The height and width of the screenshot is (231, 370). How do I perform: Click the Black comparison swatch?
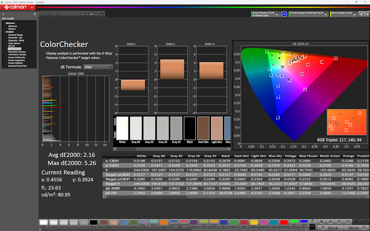(190, 128)
